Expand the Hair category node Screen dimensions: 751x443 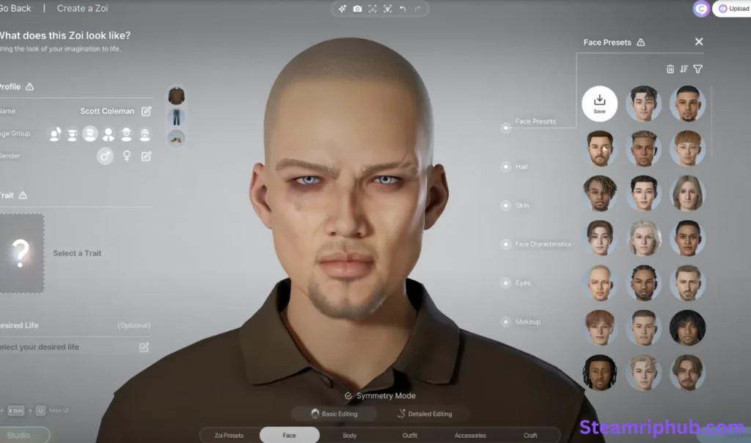pos(505,166)
